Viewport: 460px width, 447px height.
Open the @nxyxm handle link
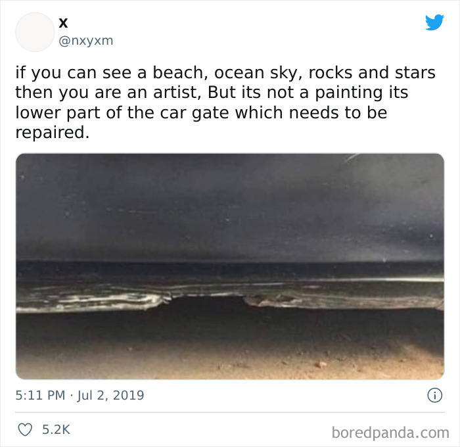coord(86,41)
